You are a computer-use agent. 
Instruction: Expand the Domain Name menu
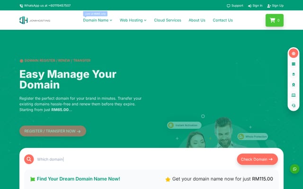[x=98, y=20]
